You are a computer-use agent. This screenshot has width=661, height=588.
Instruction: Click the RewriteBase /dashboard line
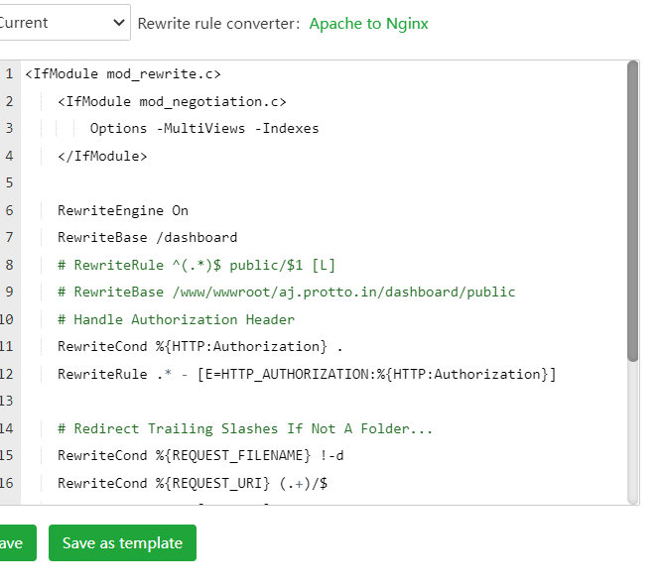point(147,238)
